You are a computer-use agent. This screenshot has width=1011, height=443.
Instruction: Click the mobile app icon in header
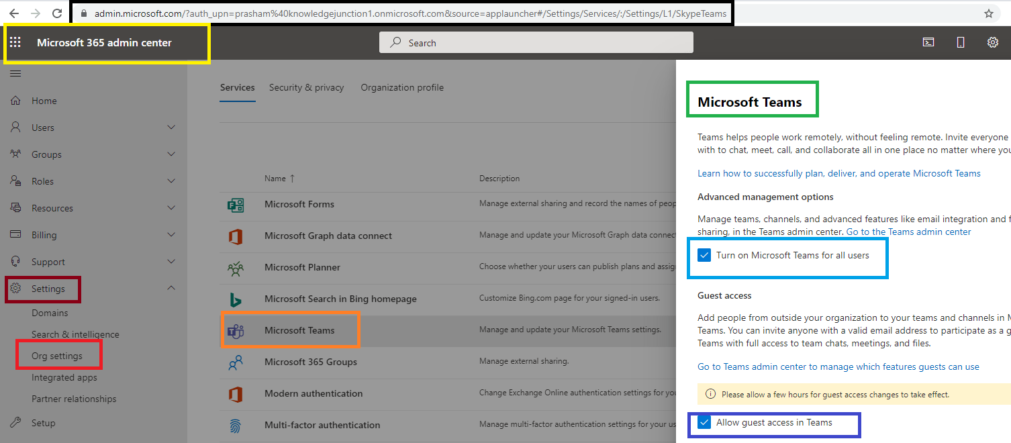click(961, 42)
